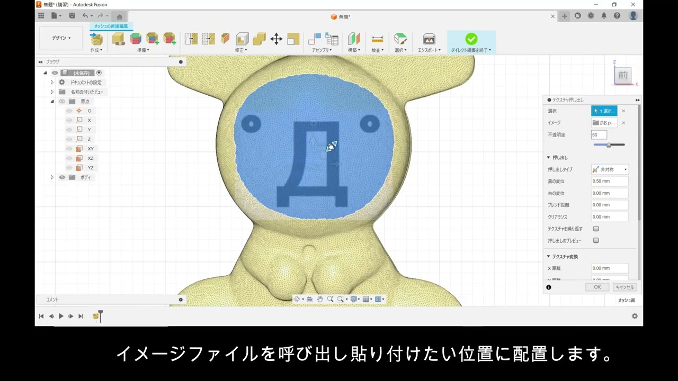Toggle visibility of the 原点 folder
The image size is (678, 381).
pos(62,101)
